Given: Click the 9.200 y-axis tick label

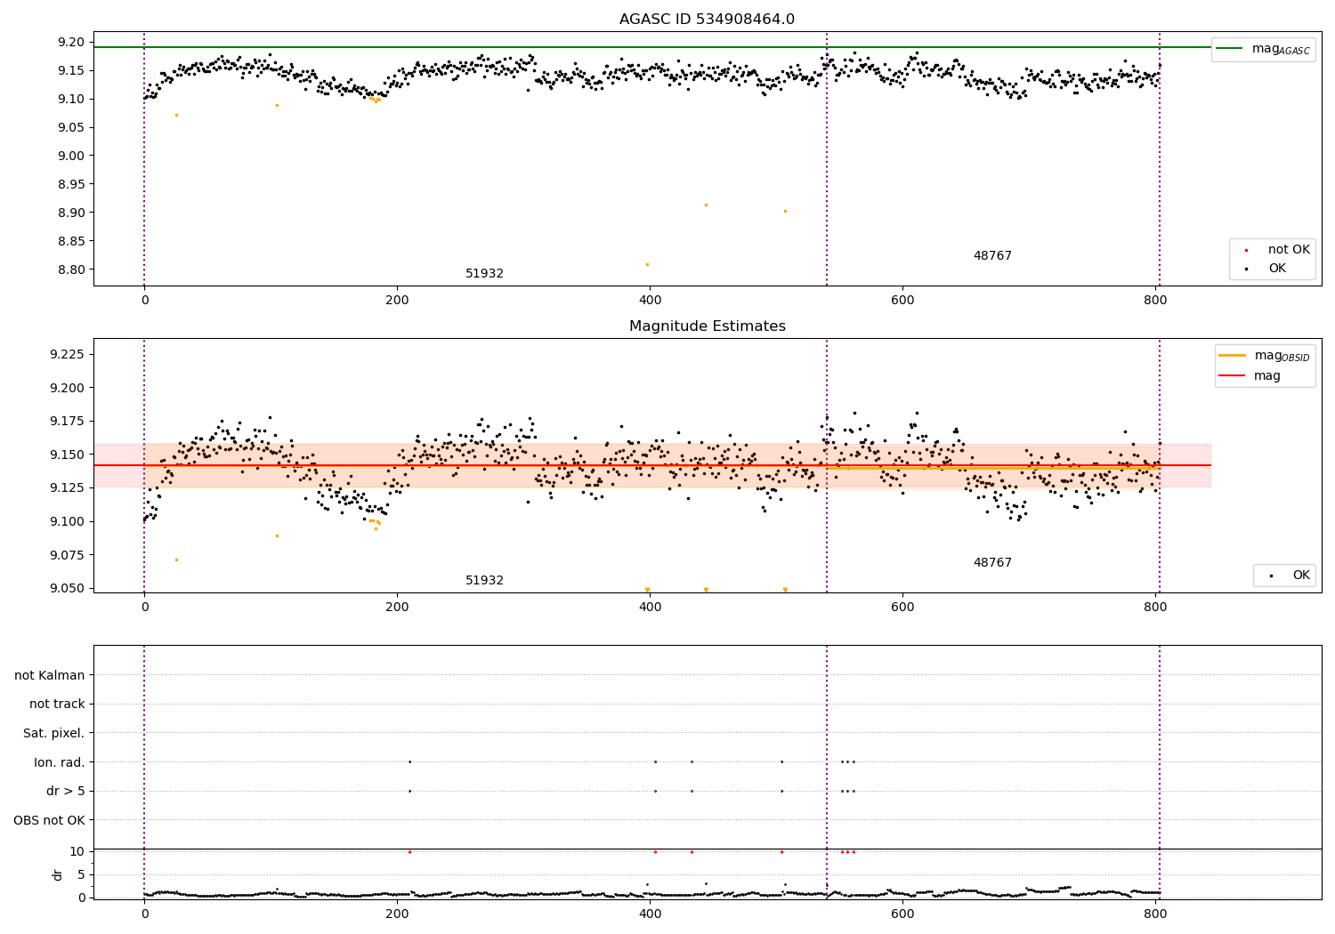Looking at the screenshot, I should [67, 388].
